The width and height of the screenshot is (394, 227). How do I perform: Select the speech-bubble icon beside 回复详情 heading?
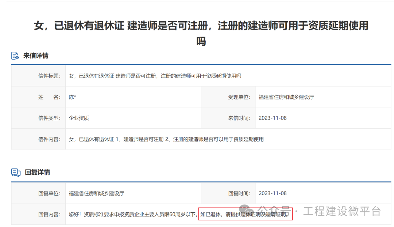(x=15, y=172)
